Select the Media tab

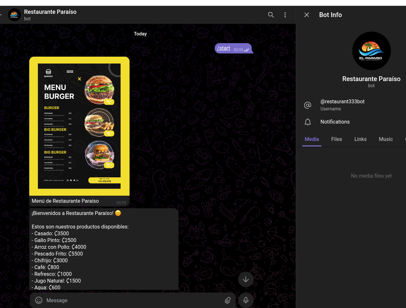coord(312,139)
